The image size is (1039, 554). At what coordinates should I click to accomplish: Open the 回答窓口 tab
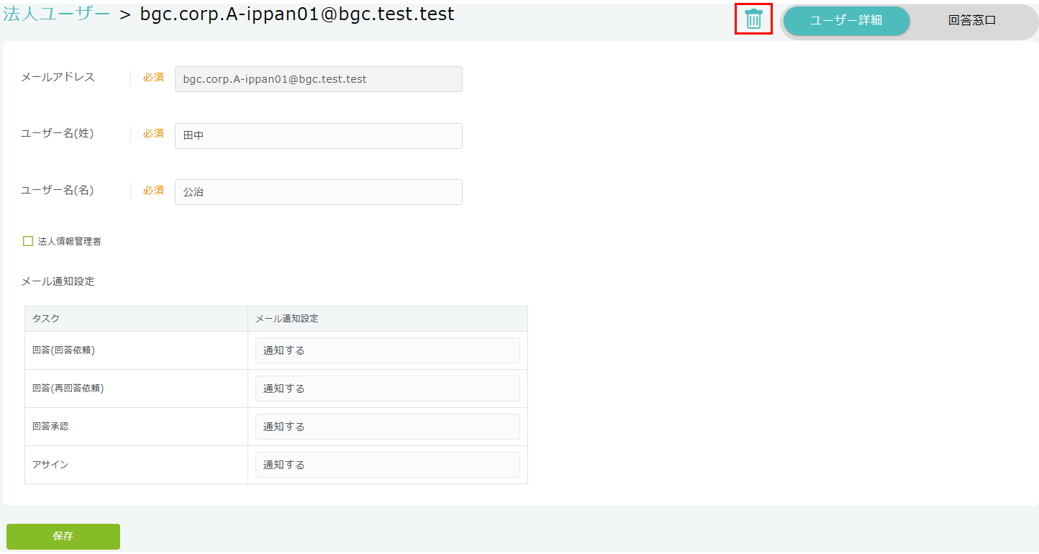[x=971, y=21]
